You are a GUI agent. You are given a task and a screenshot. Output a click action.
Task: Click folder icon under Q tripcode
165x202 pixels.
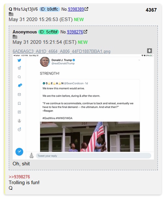tap(11, 14)
